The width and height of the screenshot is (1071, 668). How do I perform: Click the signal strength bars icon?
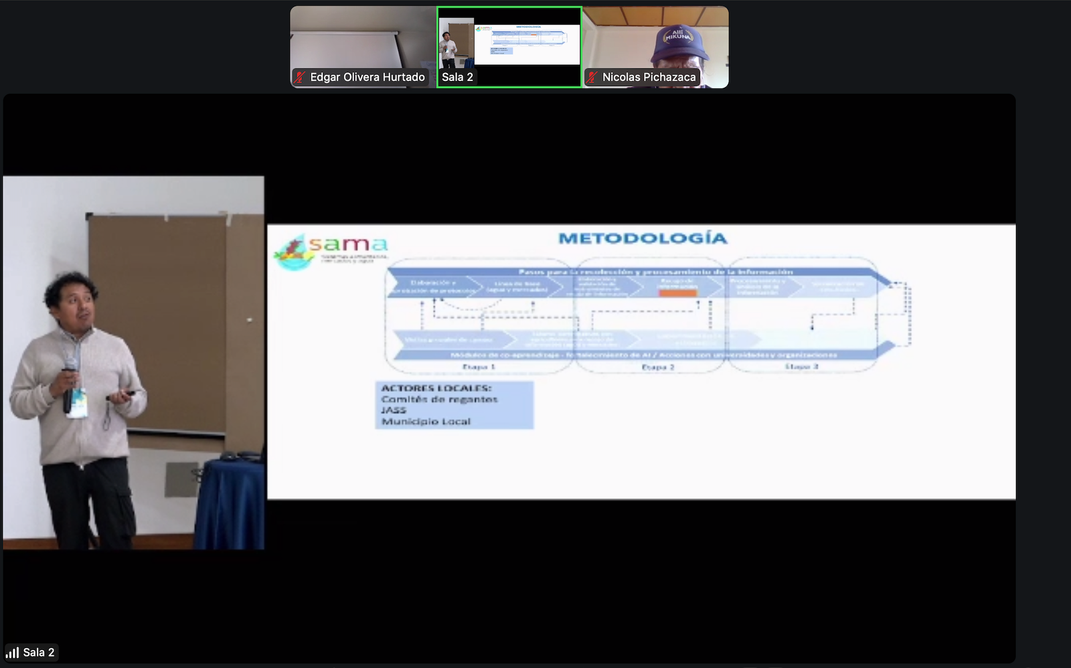coord(13,653)
